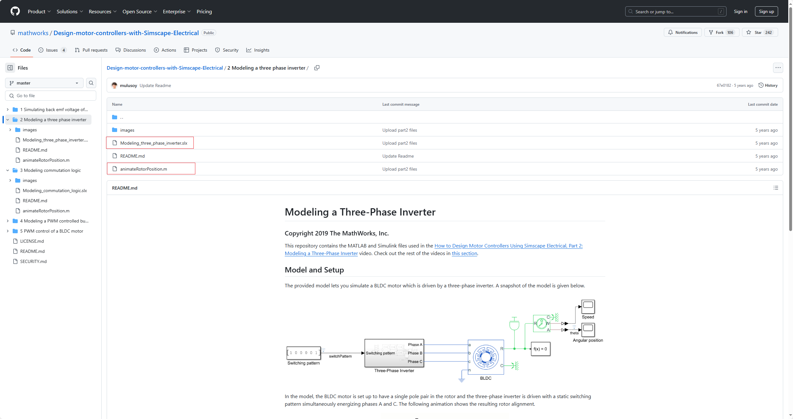This screenshot has height=419, width=793.
Task: Copy path icon next to breadcrumb
Action: (x=317, y=68)
